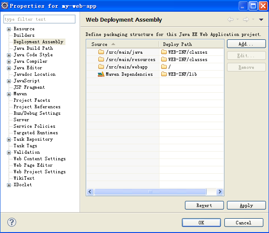
Task: Open the Task Tags page
Action: [x=26, y=146]
